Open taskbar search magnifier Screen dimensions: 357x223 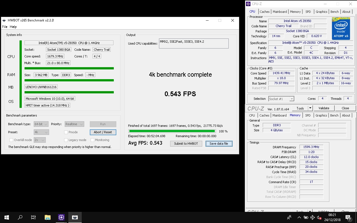[x=20, y=217]
